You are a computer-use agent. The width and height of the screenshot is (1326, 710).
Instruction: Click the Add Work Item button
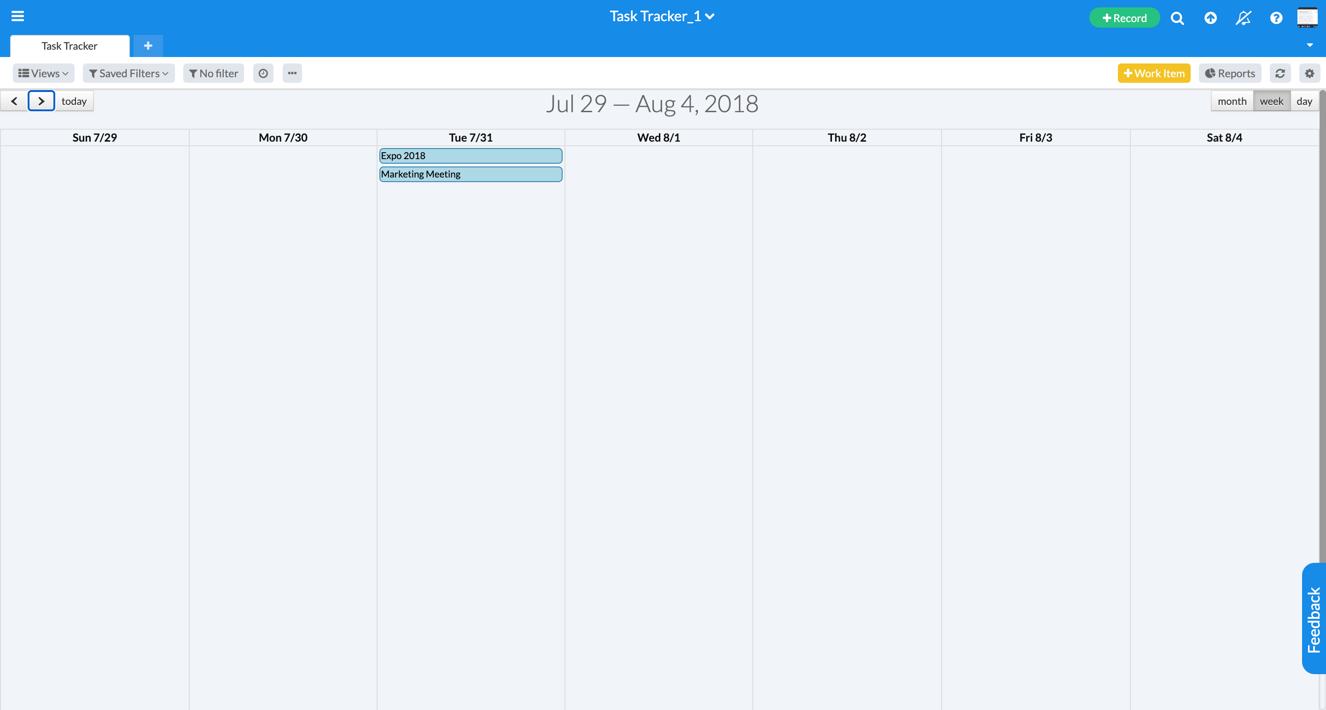pos(1154,73)
